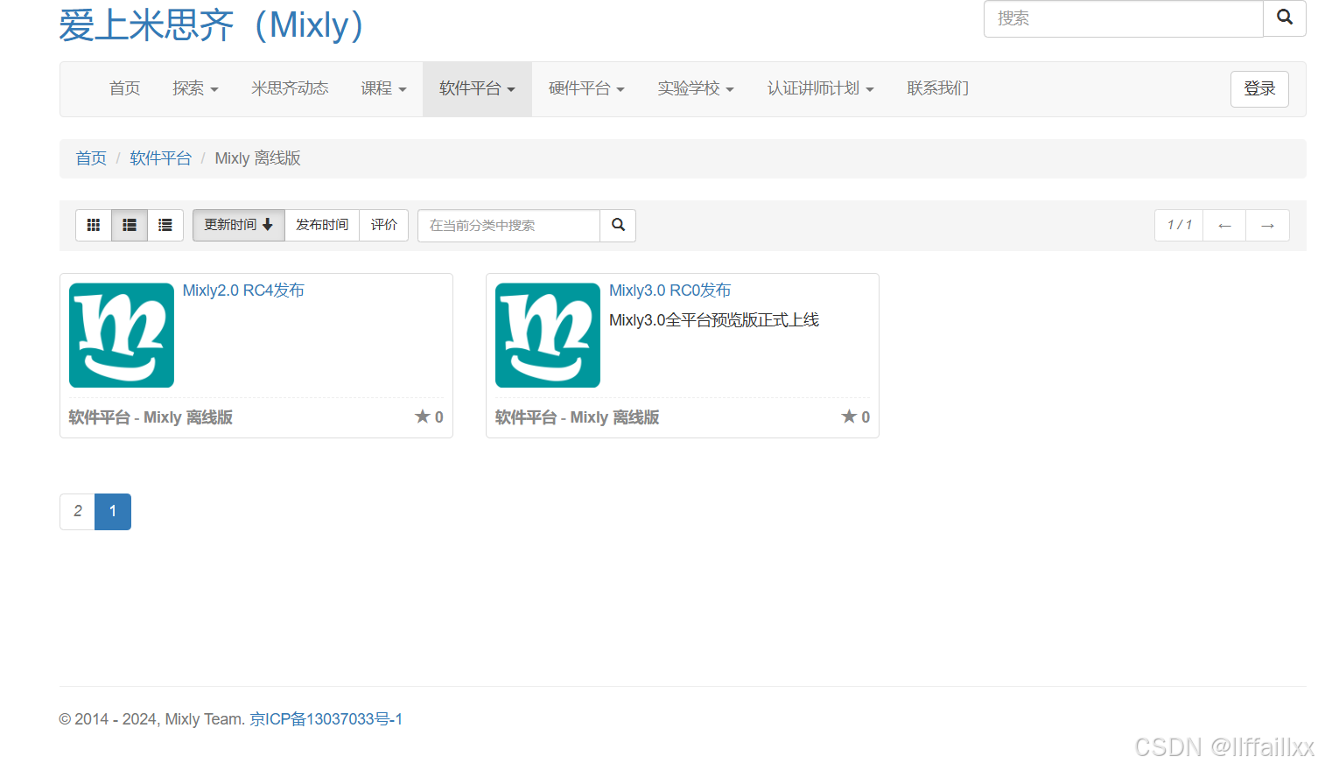Open the Mixly2.0 RC4 release thumbnail logo
Image resolution: width=1318 pixels, height=770 pixels.
click(121, 334)
